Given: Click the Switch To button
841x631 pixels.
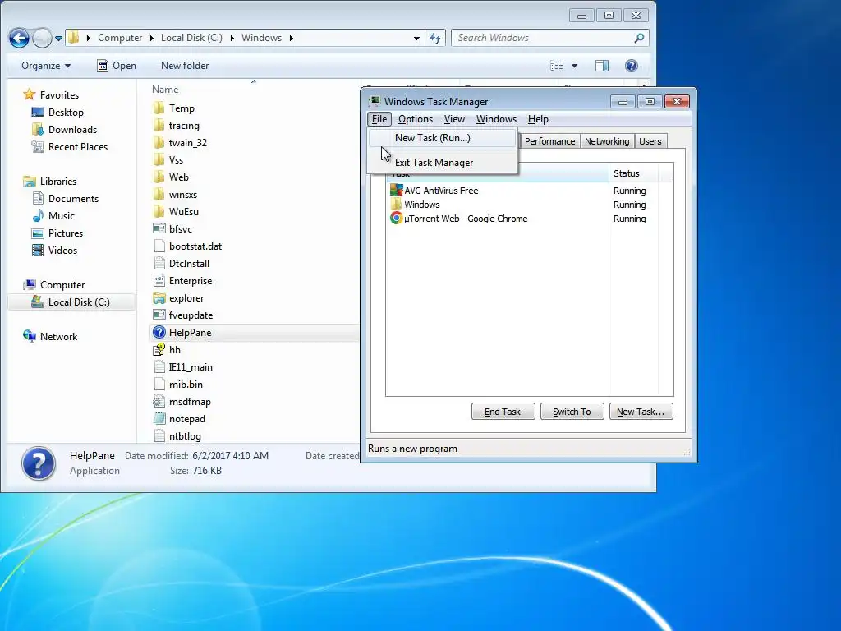Looking at the screenshot, I should [x=572, y=412].
